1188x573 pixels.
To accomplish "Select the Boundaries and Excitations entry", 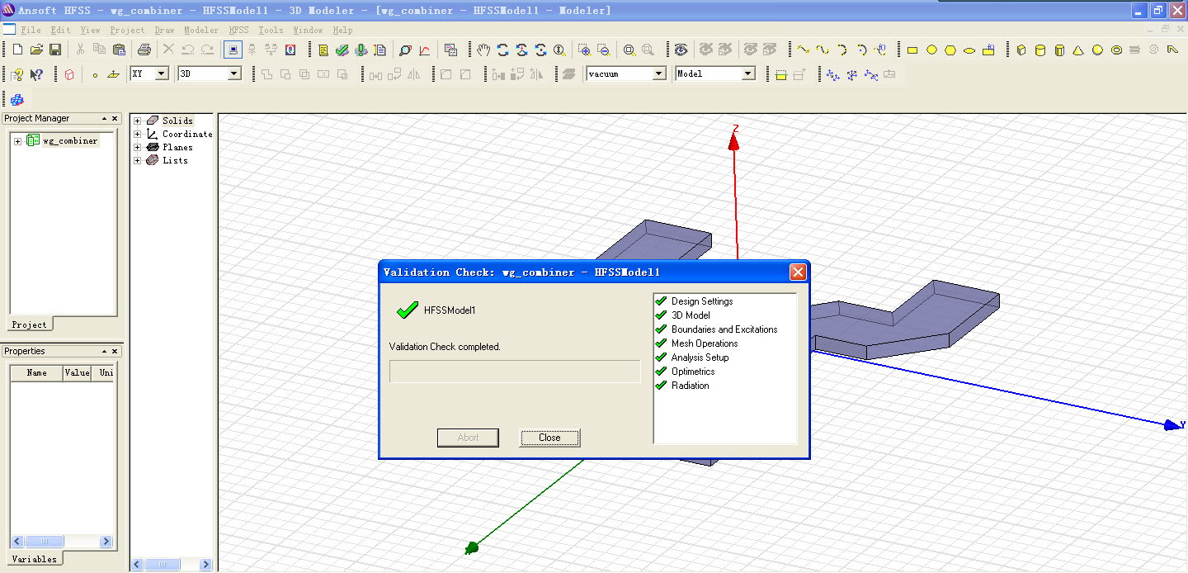I will [x=715, y=329].
